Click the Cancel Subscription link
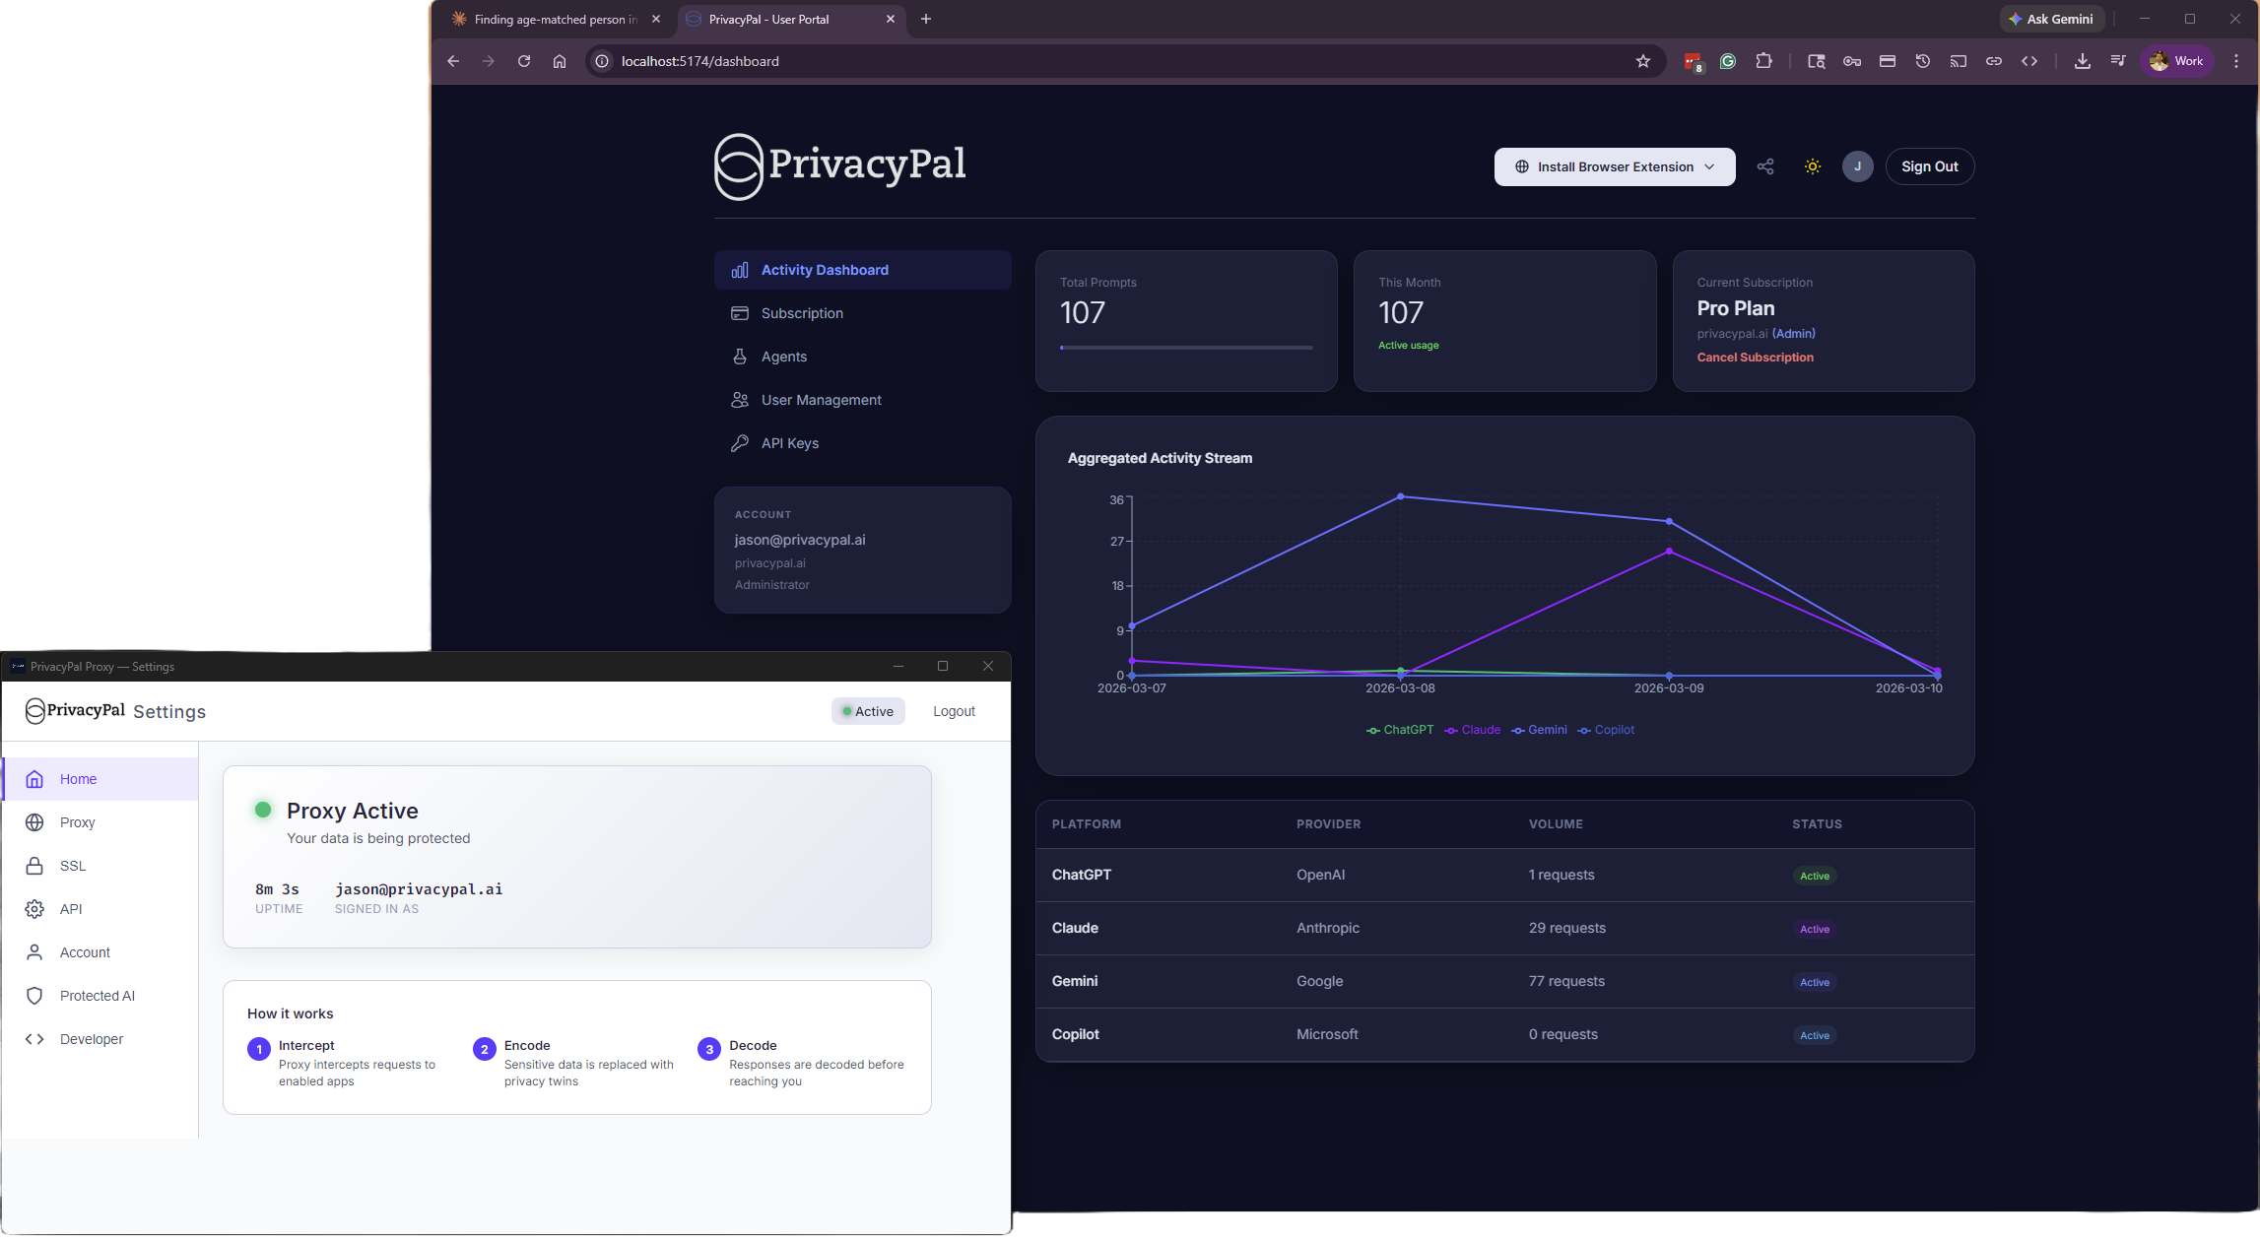Image resolution: width=2260 pixels, height=1241 pixels. pos(1756,358)
